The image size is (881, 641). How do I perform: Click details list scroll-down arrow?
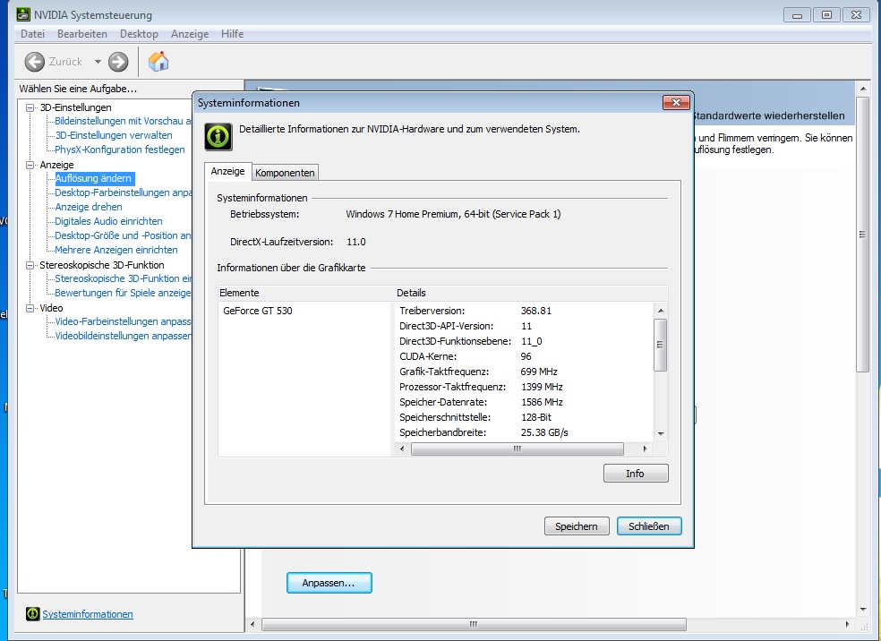coord(661,433)
